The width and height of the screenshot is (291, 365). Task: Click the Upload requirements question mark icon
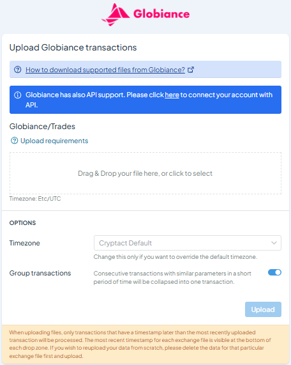click(15, 141)
